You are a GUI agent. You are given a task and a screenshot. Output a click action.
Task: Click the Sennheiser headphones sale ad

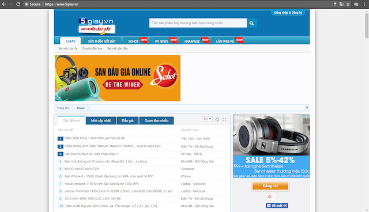272,146
